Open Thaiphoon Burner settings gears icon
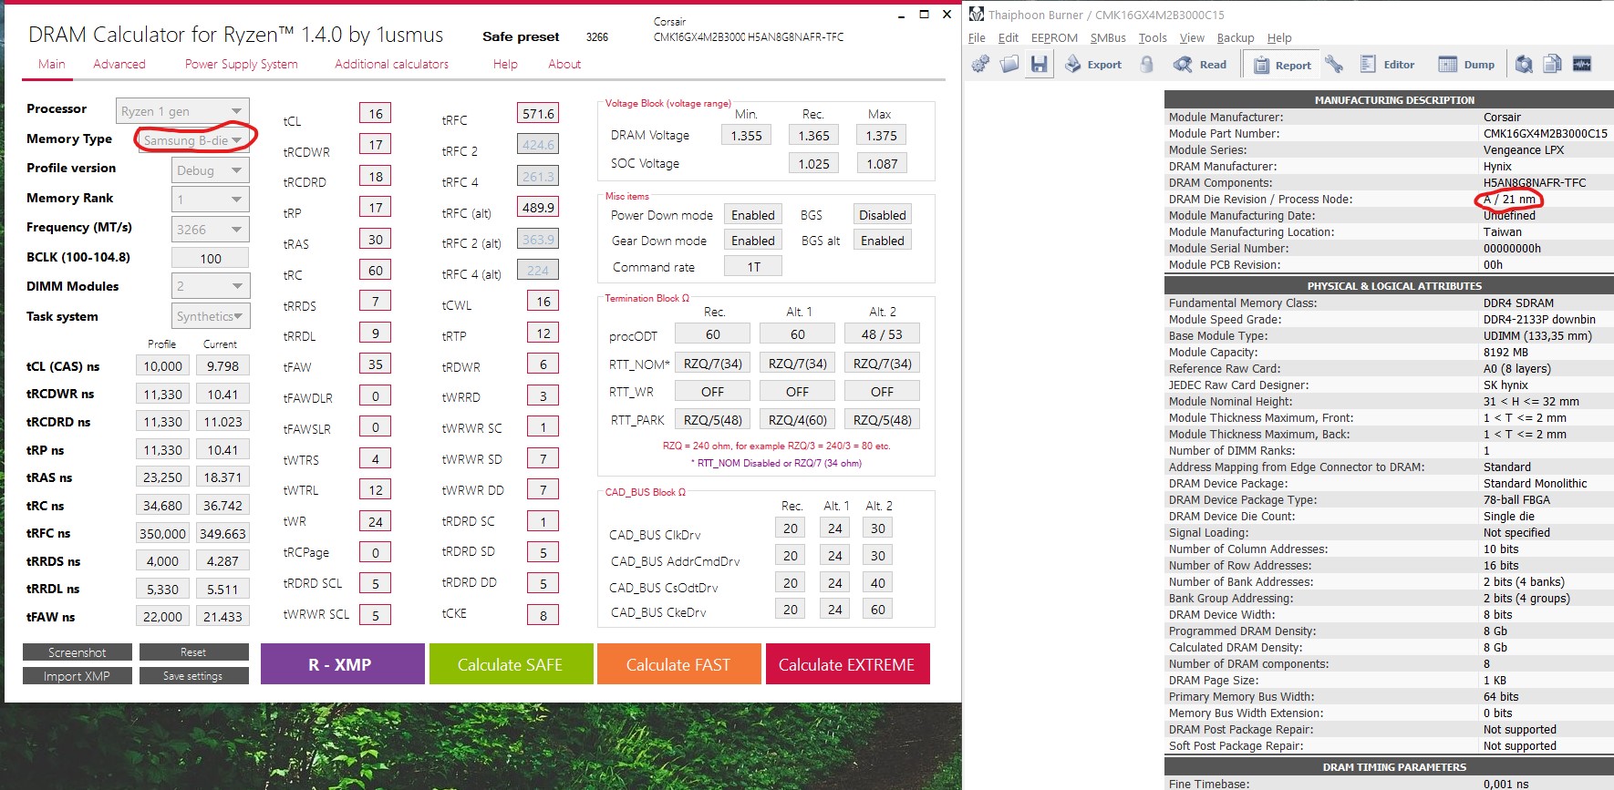This screenshot has height=790, width=1614. pyautogui.click(x=980, y=64)
